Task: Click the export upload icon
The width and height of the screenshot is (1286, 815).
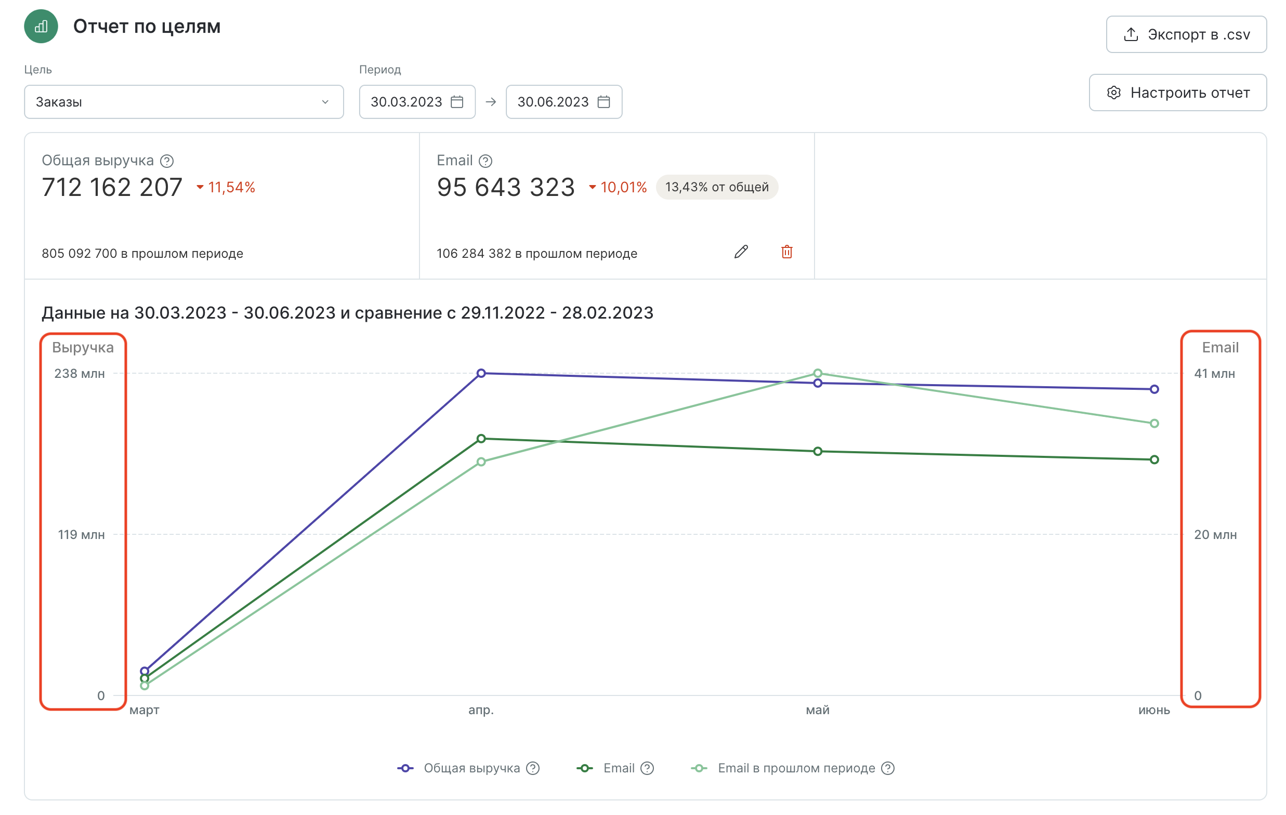Action: [1131, 34]
